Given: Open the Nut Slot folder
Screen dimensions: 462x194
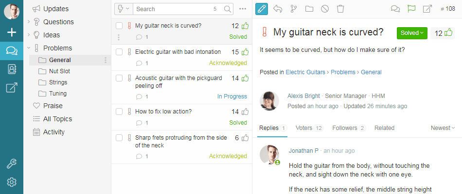Looking at the screenshot, I should (59, 71).
